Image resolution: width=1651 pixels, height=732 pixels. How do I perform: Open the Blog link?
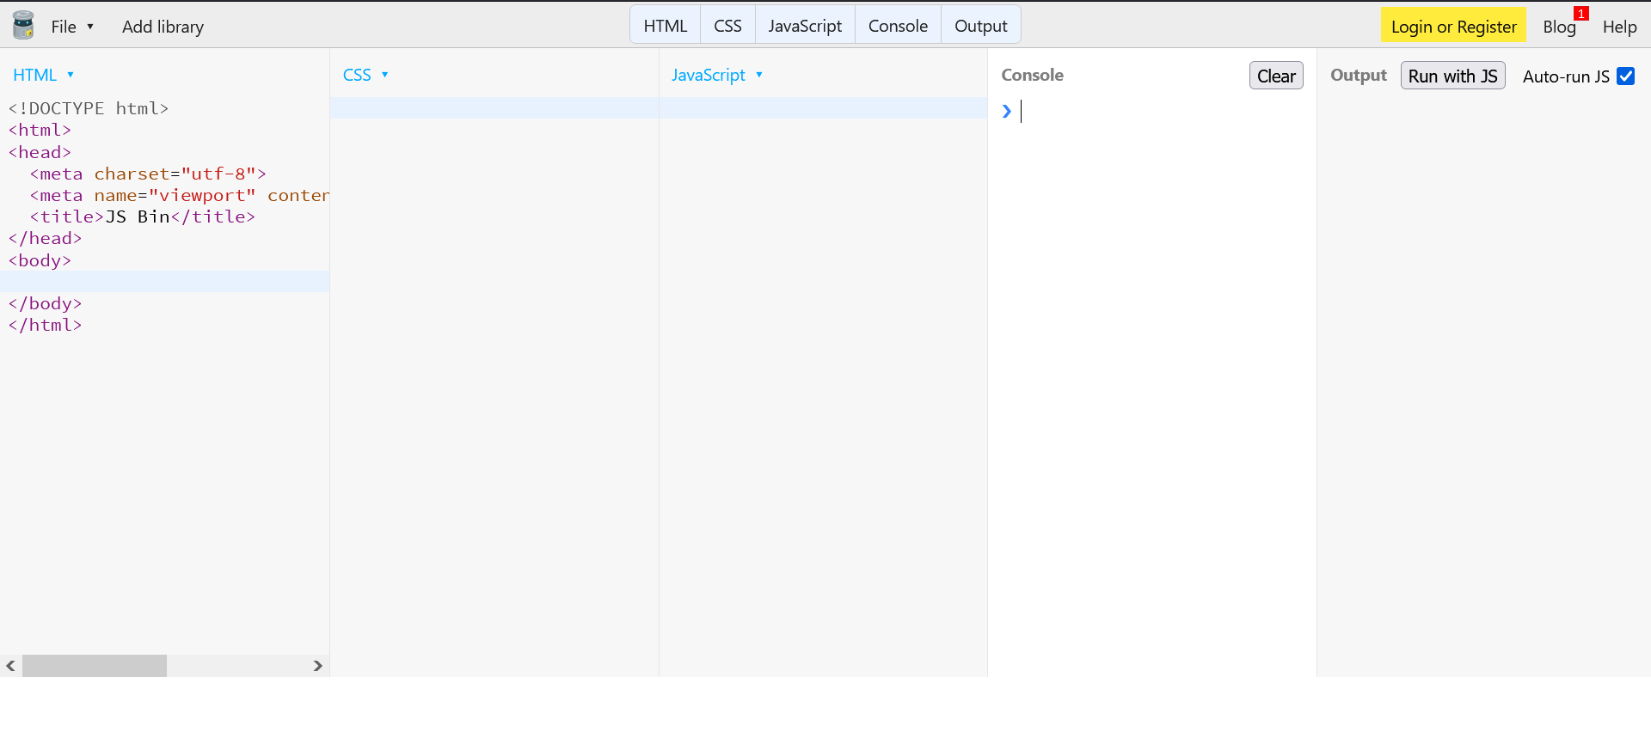(1559, 27)
